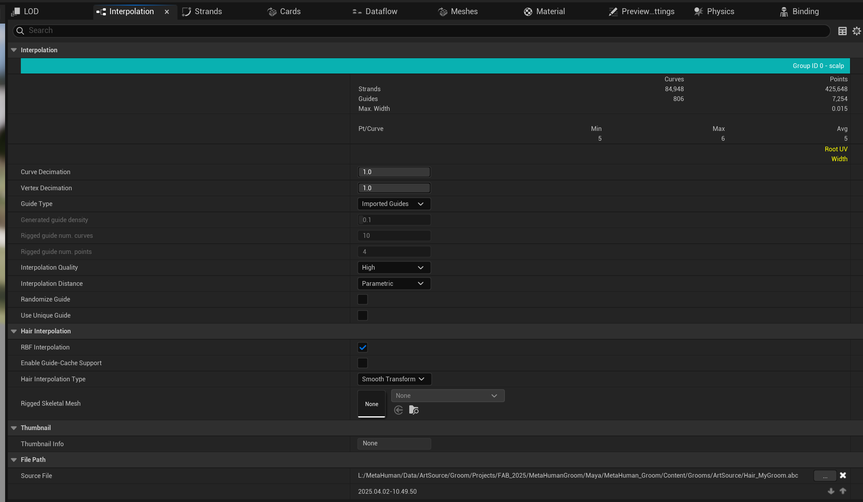This screenshot has height=502, width=863.
Task: Click the Binding tab icon
Action: pos(784,12)
